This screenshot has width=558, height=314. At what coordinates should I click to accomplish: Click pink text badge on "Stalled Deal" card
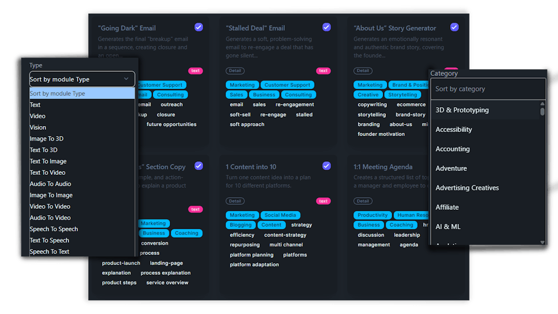[x=323, y=71]
